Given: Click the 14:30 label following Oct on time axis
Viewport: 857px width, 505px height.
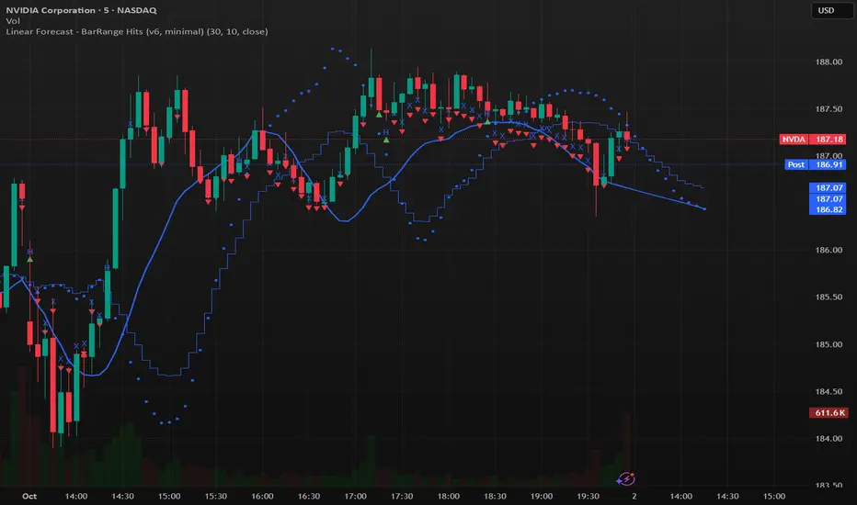Looking at the screenshot, I should coord(122,496).
